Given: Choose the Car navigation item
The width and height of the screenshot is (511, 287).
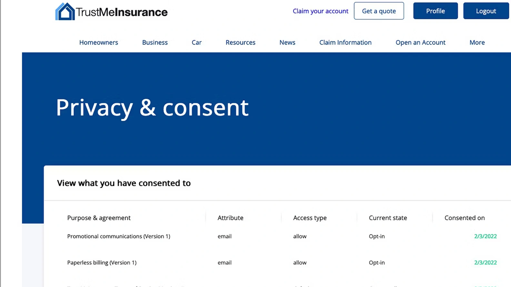Looking at the screenshot, I should [x=196, y=43].
